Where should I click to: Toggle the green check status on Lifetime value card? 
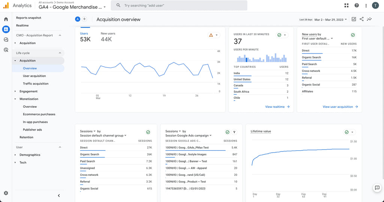[x=346, y=132]
